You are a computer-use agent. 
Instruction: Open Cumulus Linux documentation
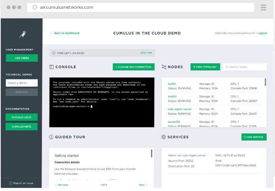pyautogui.click(x=22, y=117)
